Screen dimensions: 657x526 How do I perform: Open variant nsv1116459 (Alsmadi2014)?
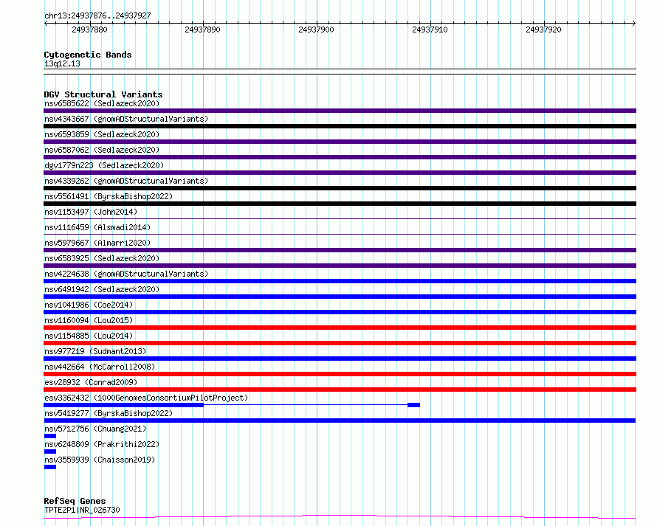point(97,227)
